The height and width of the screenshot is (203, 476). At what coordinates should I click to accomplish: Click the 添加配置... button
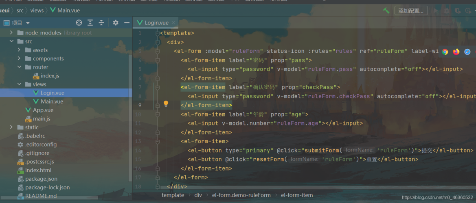(x=411, y=11)
